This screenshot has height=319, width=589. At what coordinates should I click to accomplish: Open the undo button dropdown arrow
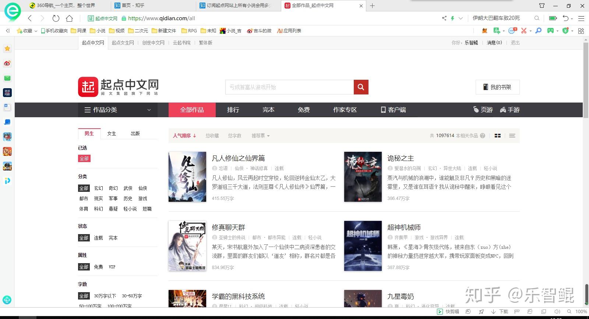point(572,18)
